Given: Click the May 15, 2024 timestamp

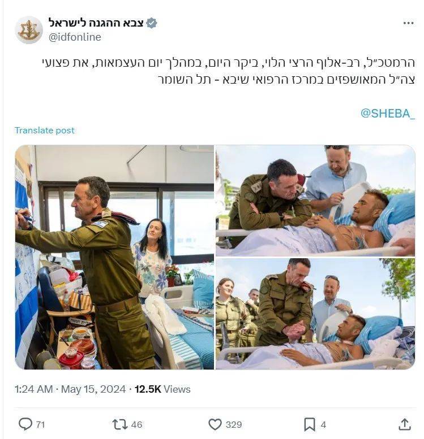Looking at the screenshot, I should (x=93, y=389).
